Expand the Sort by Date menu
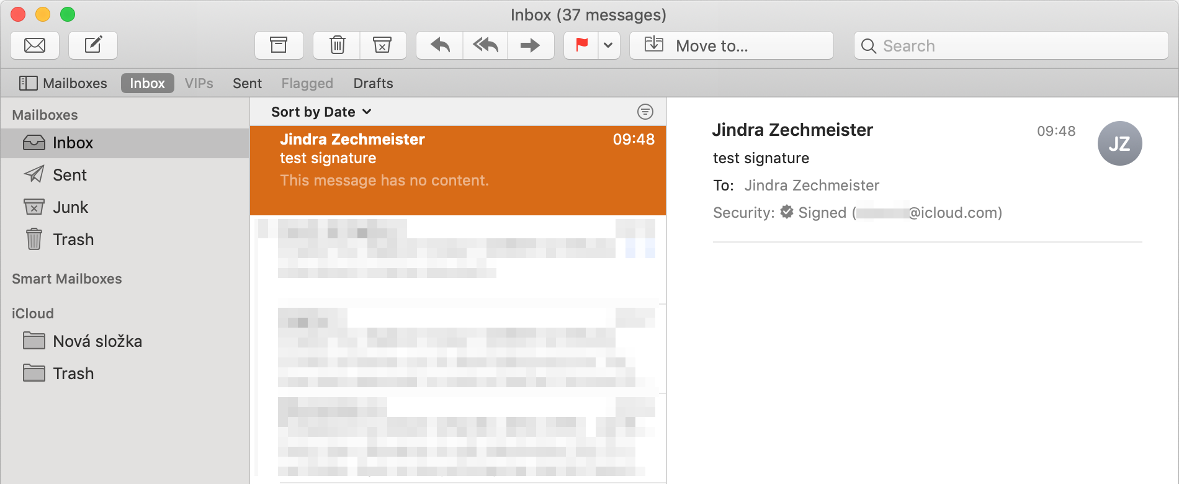The image size is (1179, 484). click(321, 112)
